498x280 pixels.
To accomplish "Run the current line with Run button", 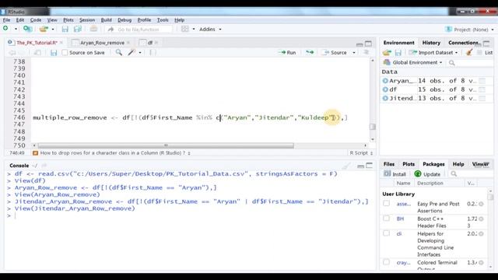I will pos(287,53).
